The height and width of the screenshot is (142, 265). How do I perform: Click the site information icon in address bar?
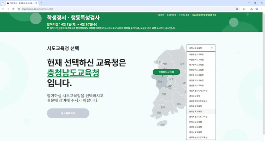(19, 9)
